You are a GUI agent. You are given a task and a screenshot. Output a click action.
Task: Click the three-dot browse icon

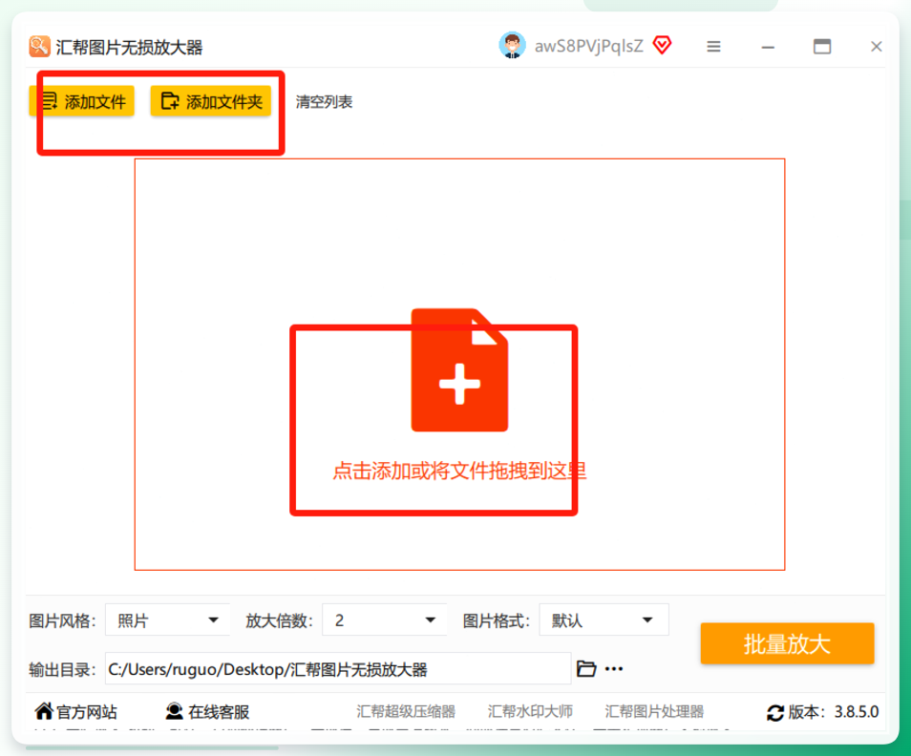pos(614,669)
